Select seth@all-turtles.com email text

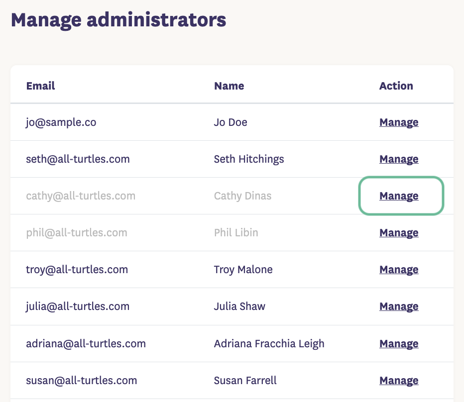pos(78,159)
